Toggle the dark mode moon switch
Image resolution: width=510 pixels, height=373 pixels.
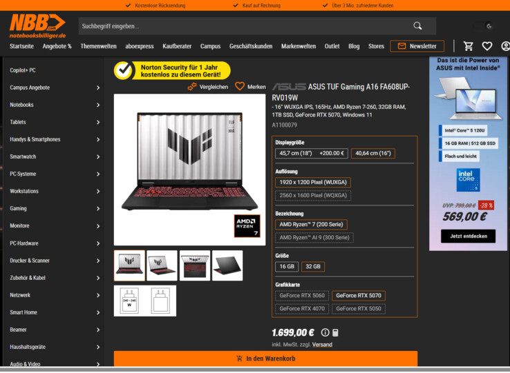tap(484, 26)
